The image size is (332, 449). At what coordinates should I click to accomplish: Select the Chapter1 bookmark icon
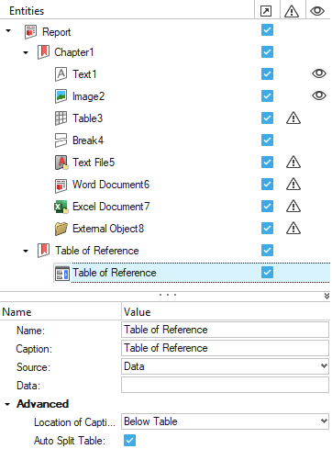pos(43,52)
